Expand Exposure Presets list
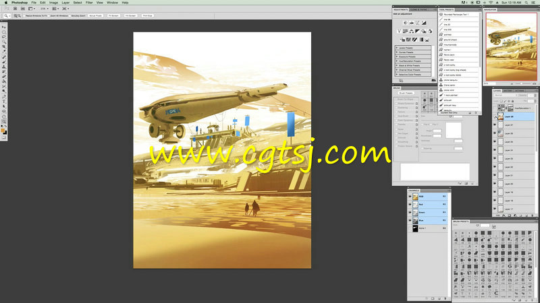 (396, 57)
